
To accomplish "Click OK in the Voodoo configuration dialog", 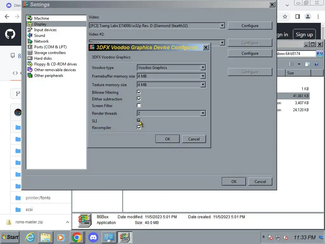I will [x=168, y=139].
